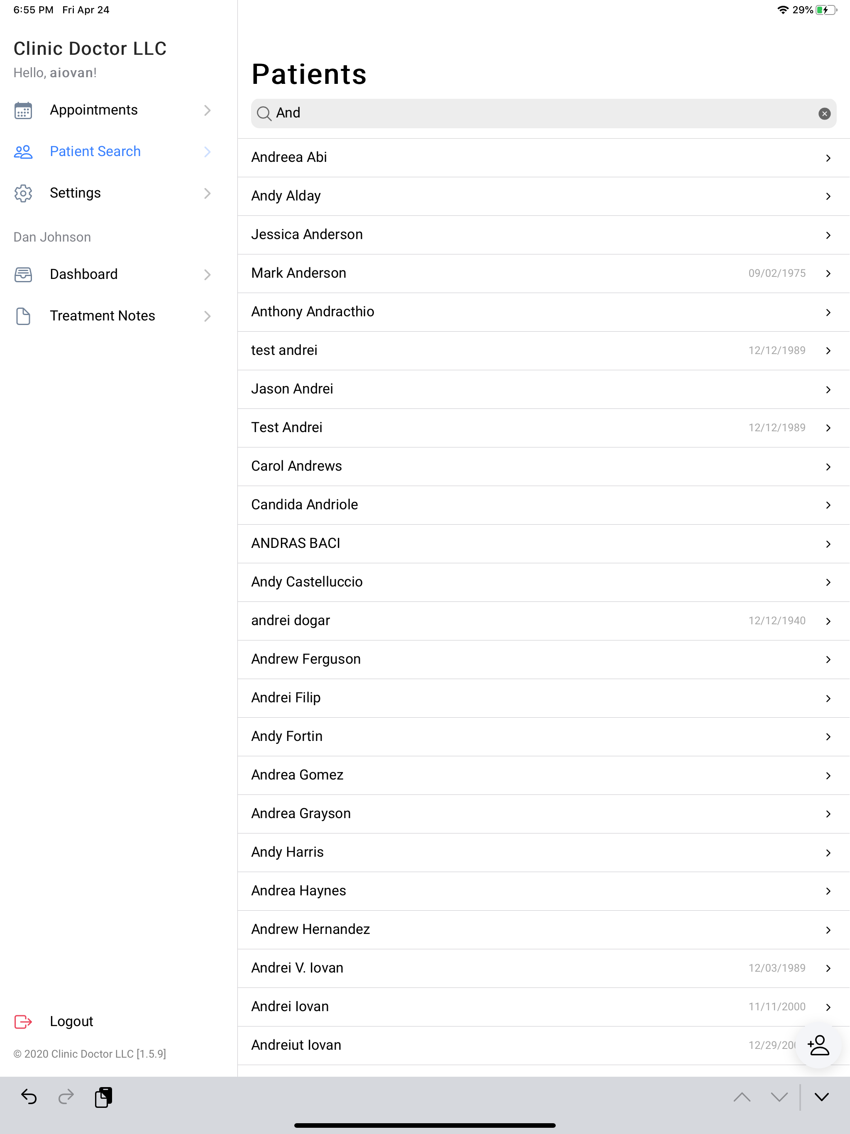Image resolution: width=850 pixels, height=1134 pixels.
Task: Select patient Andrew Ferguson
Action: click(x=543, y=660)
